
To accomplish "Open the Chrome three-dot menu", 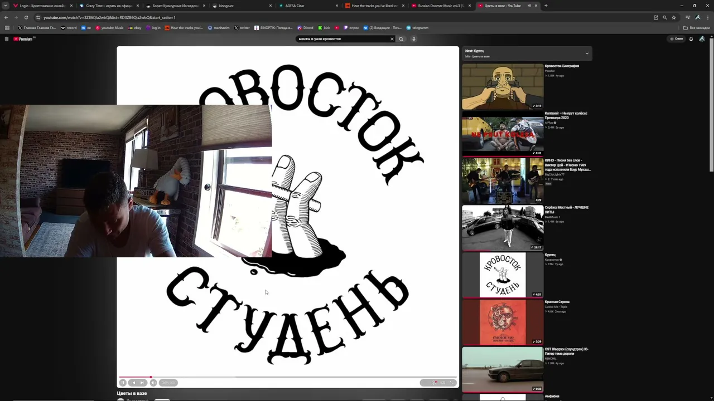I will tap(707, 17).
